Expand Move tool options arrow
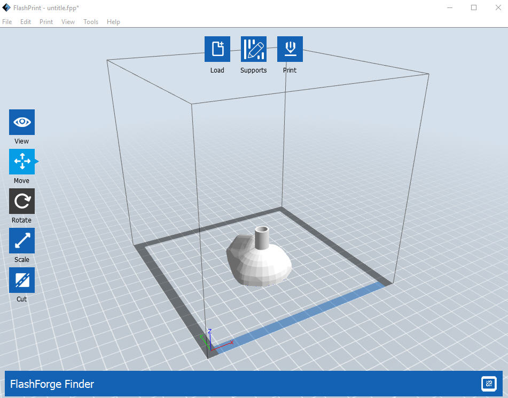 click(37, 161)
